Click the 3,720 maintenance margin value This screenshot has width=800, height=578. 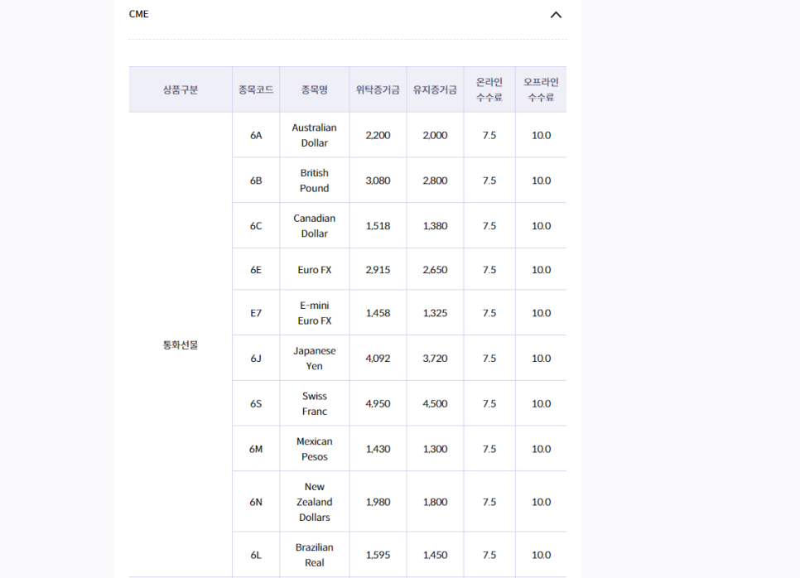(x=436, y=359)
